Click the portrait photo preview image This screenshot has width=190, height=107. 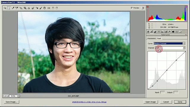tap(74, 52)
